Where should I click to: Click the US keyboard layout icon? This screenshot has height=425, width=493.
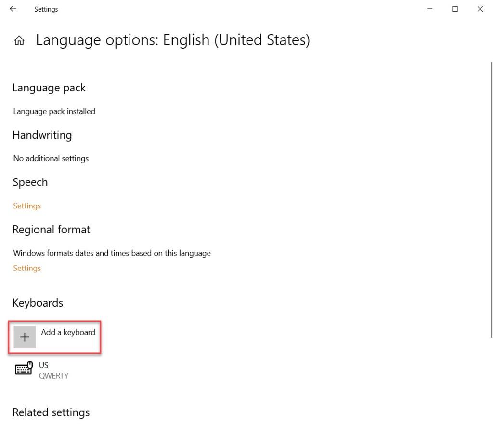click(x=24, y=369)
